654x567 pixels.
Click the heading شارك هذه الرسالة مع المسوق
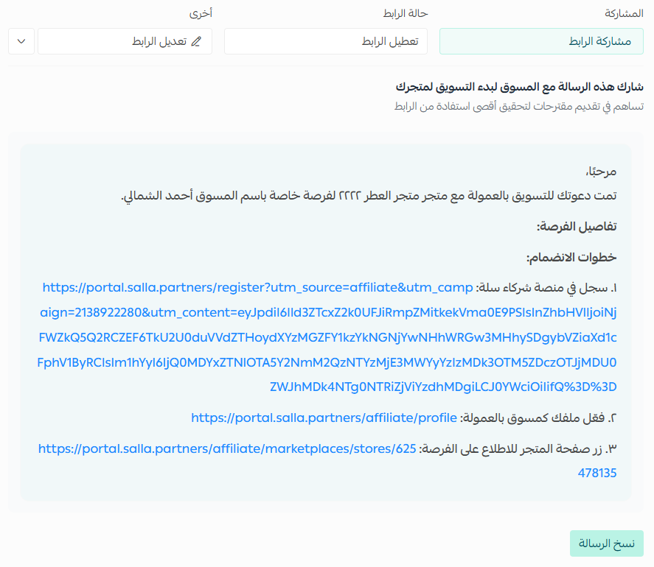(x=519, y=87)
